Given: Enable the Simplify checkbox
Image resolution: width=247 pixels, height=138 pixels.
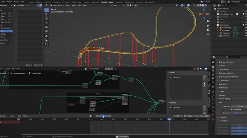Looking at the screenshot, I should click(220, 117).
